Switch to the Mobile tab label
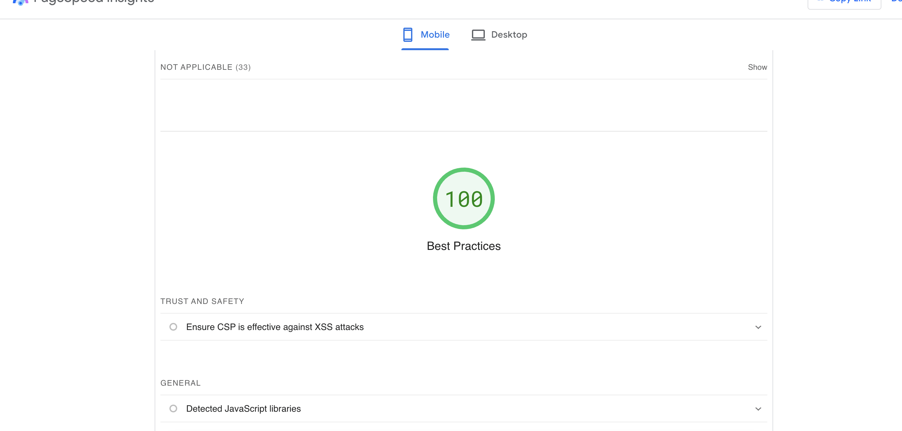Image resolution: width=902 pixels, height=431 pixels. (x=435, y=35)
